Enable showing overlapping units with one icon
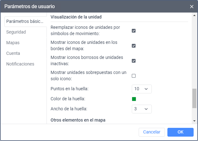The width and height of the screenshot is (198, 141). click(x=134, y=76)
